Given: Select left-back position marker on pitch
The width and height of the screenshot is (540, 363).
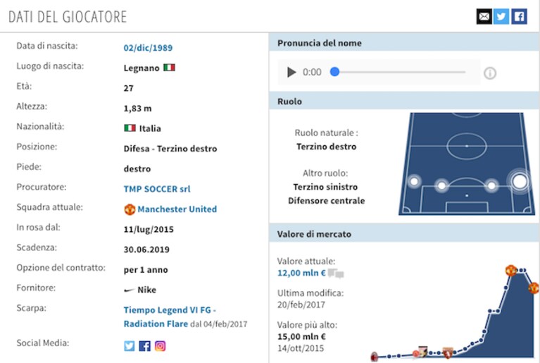Looking at the screenshot, I should [x=414, y=181].
